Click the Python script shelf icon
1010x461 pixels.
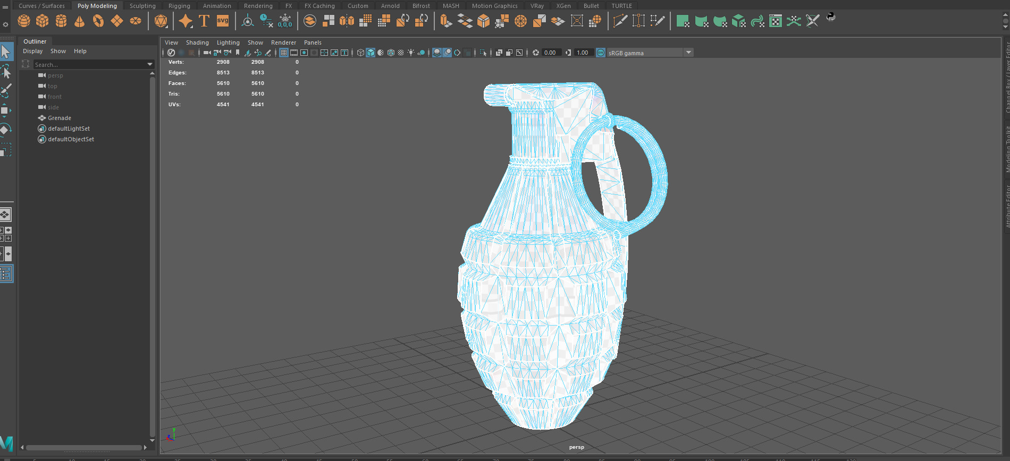pyautogui.click(x=831, y=17)
